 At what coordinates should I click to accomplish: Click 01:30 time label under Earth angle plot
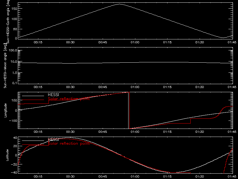tap(200, 42)
